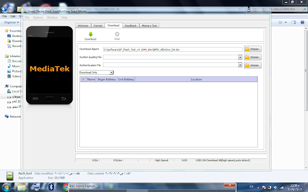Open the Explorer Edit menu
Viewport: 308px width, 192px height.
click(x=13, y=16)
